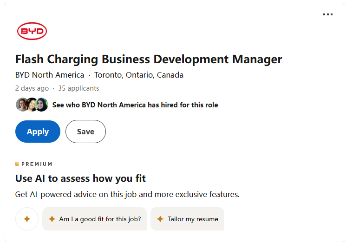Screen dimensions: 346x244
Task: Click the 2 days ago posting date
Action: point(32,88)
